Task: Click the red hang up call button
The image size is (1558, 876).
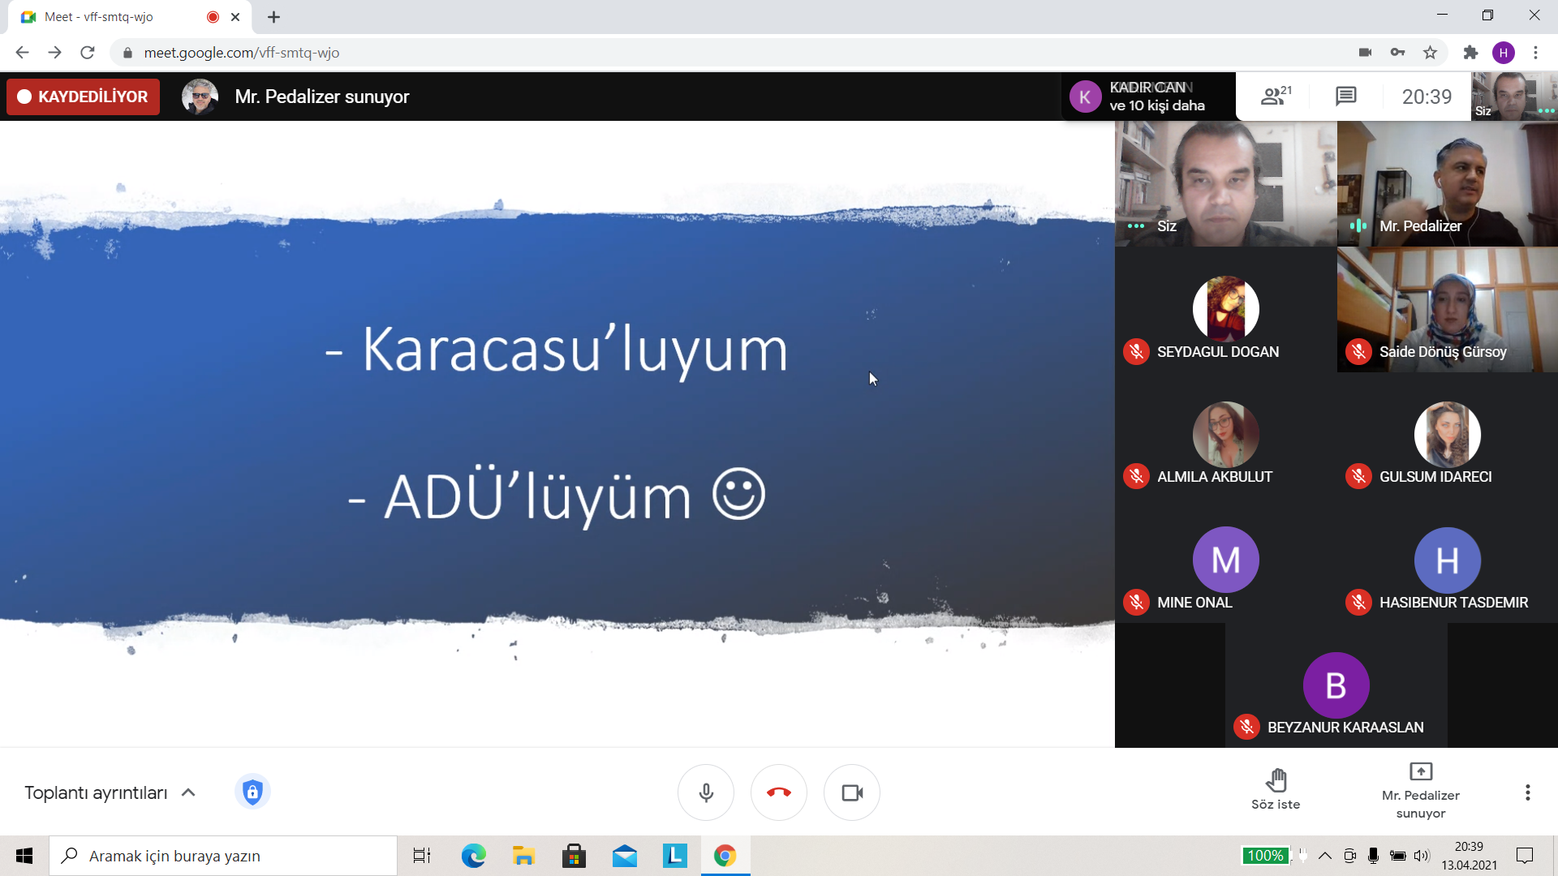Action: coord(778,792)
